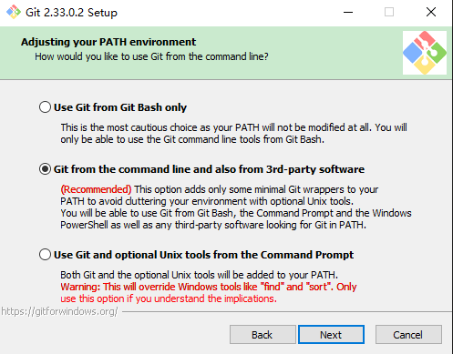The width and height of the screenshot is (453, 354).
Task: Close the Git Setup window
Action: [431, 12]
